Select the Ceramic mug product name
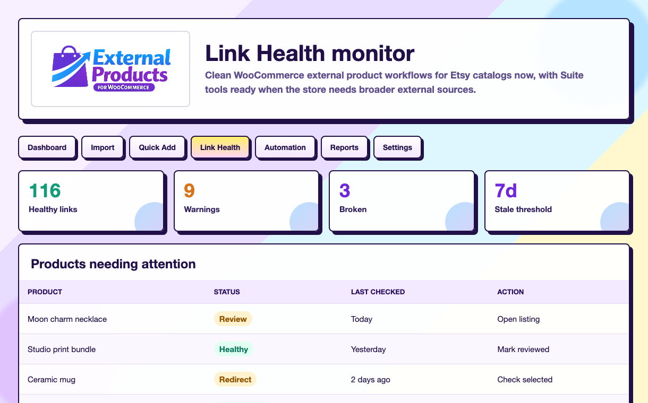648x403 pixels. tap(52, 380)
